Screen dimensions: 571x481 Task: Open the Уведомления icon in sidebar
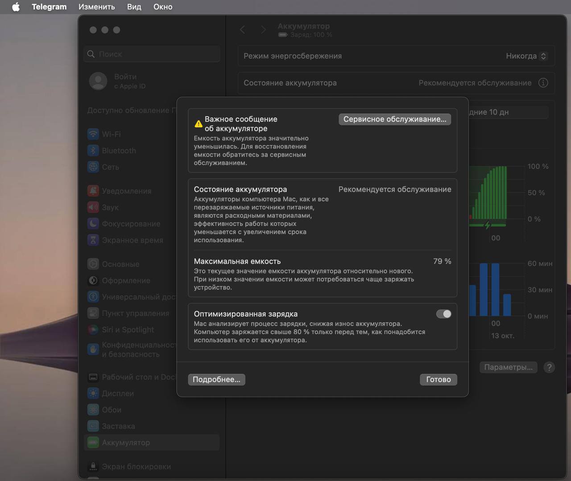pyautogui.click(x=93, y=191)
